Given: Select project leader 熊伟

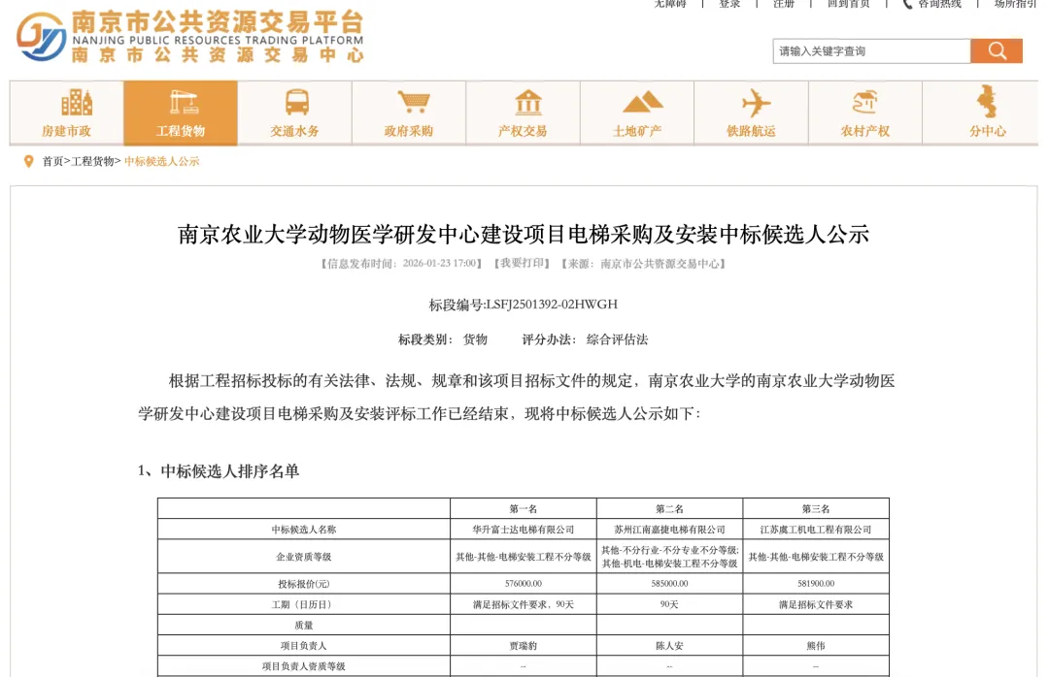Looking at the screenshot, I should (x=816, y=646).
